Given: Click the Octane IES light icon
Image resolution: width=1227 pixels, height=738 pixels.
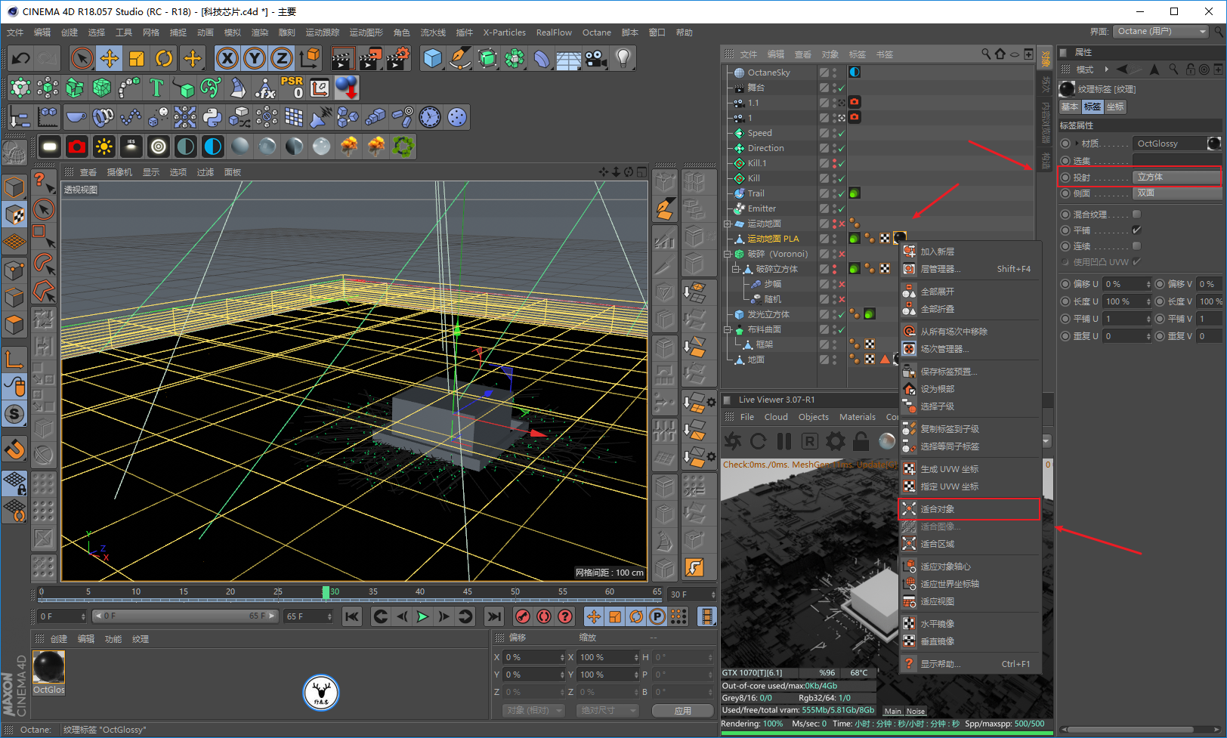Looking at the screenshot, I should click(x=131, y=147).
